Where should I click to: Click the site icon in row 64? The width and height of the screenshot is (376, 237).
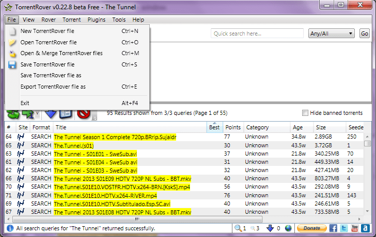(x=21, y=137)
